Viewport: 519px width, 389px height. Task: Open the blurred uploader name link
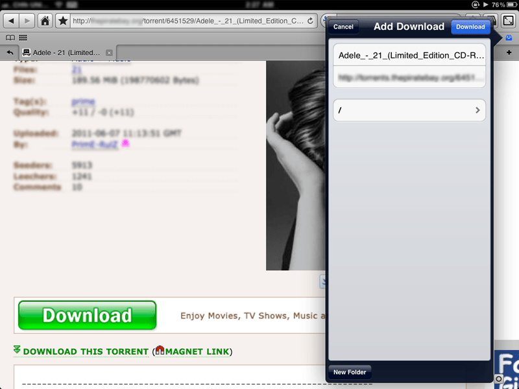pyautogui.click(x=95, y=144)
